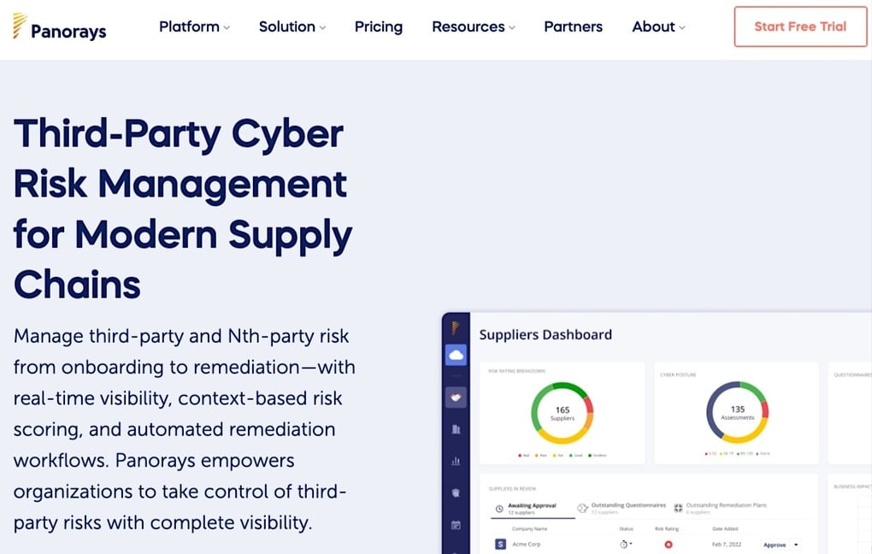
Task: Select the Awaiting Approval tab
Action: click(532, 509)
